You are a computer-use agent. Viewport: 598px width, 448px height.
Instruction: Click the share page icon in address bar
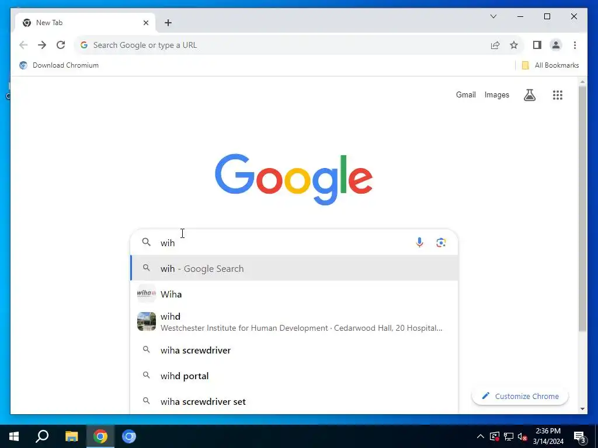[495, 45]
